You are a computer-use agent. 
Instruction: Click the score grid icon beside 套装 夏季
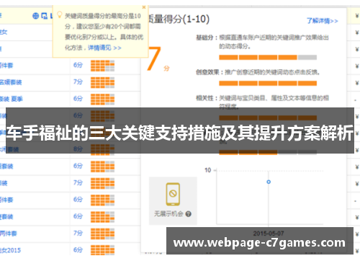102,99
